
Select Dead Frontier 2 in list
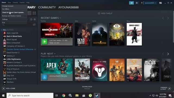click(x=13, y=53)
